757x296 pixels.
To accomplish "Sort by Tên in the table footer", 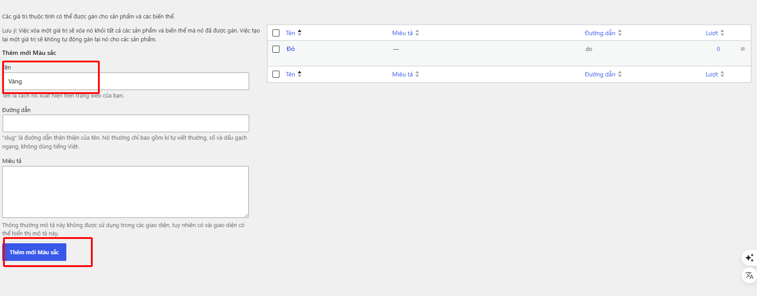I will pyautogui.click(x=290, y=74).
